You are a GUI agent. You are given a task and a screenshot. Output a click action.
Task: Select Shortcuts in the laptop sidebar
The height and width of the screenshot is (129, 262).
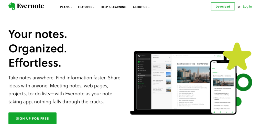point(141,65)
